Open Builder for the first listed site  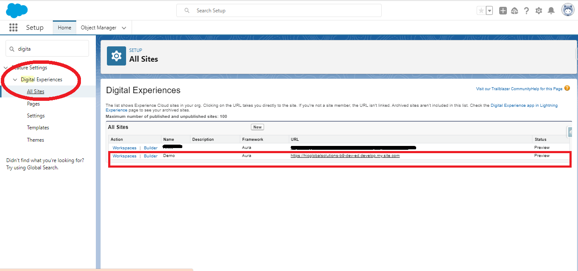pyautogui.click(x=150, y=148)
